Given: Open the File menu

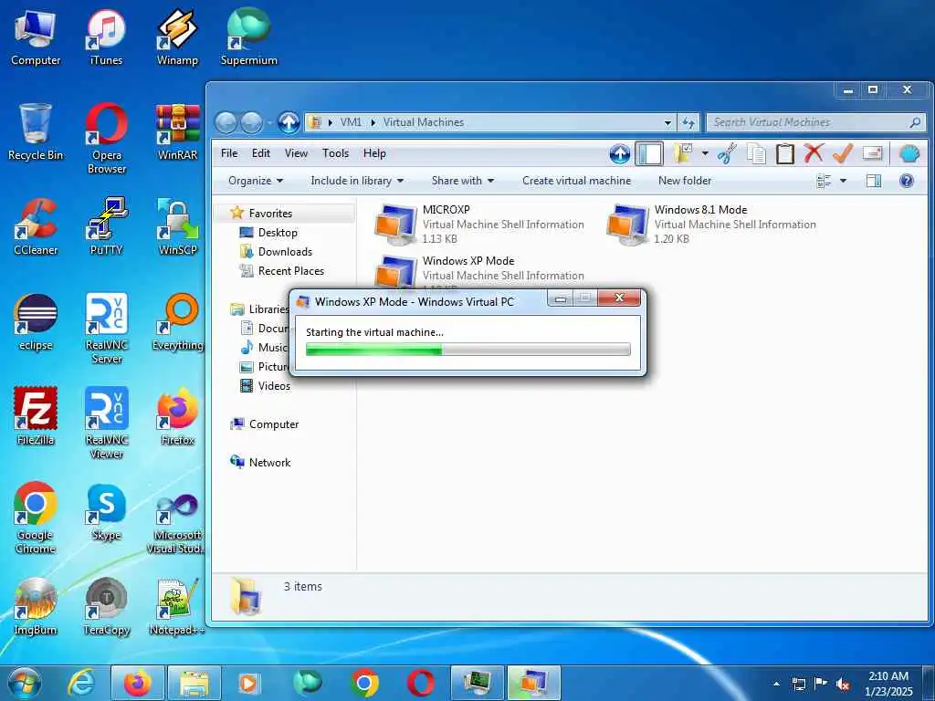Looking at the screenshot, I should (x=229, y=153).
